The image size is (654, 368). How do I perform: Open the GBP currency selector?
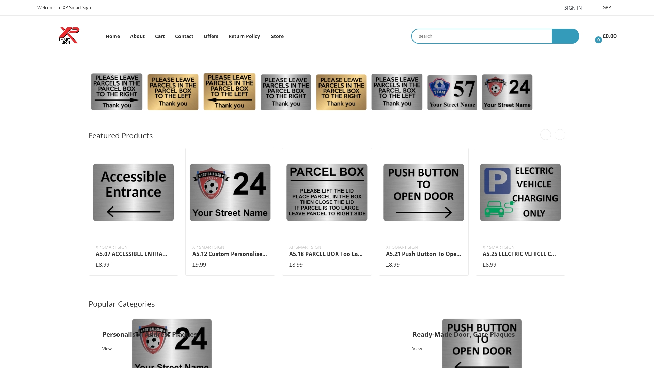click(606, 7)
